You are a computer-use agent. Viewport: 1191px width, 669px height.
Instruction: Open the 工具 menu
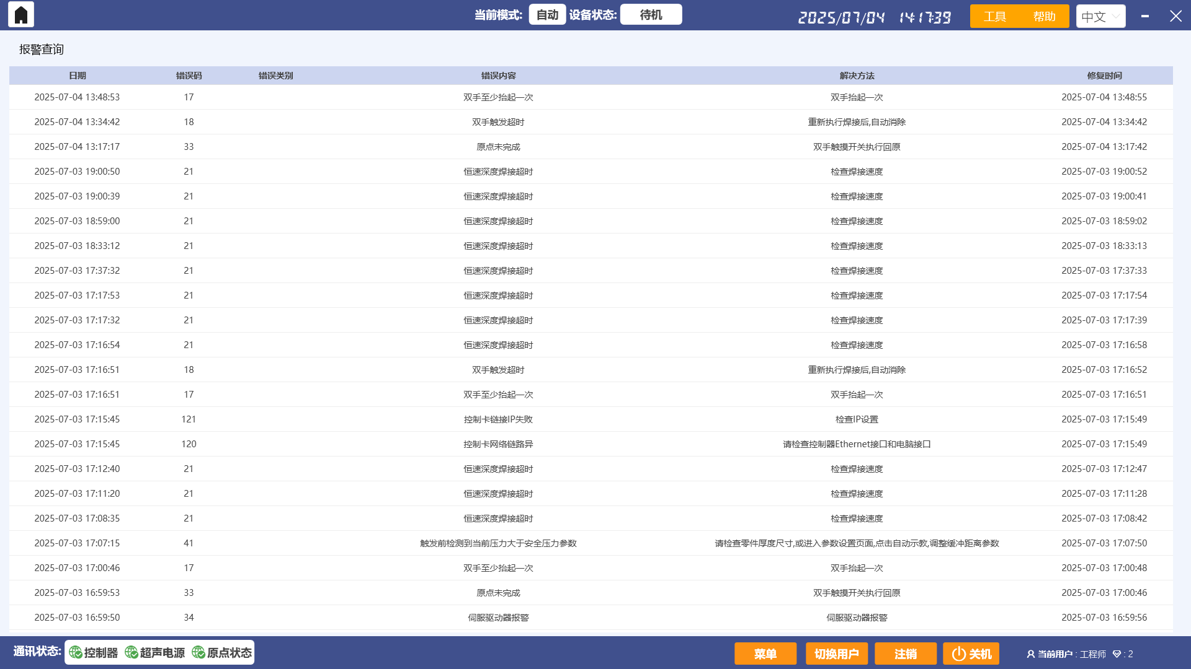tap(995, 16)
